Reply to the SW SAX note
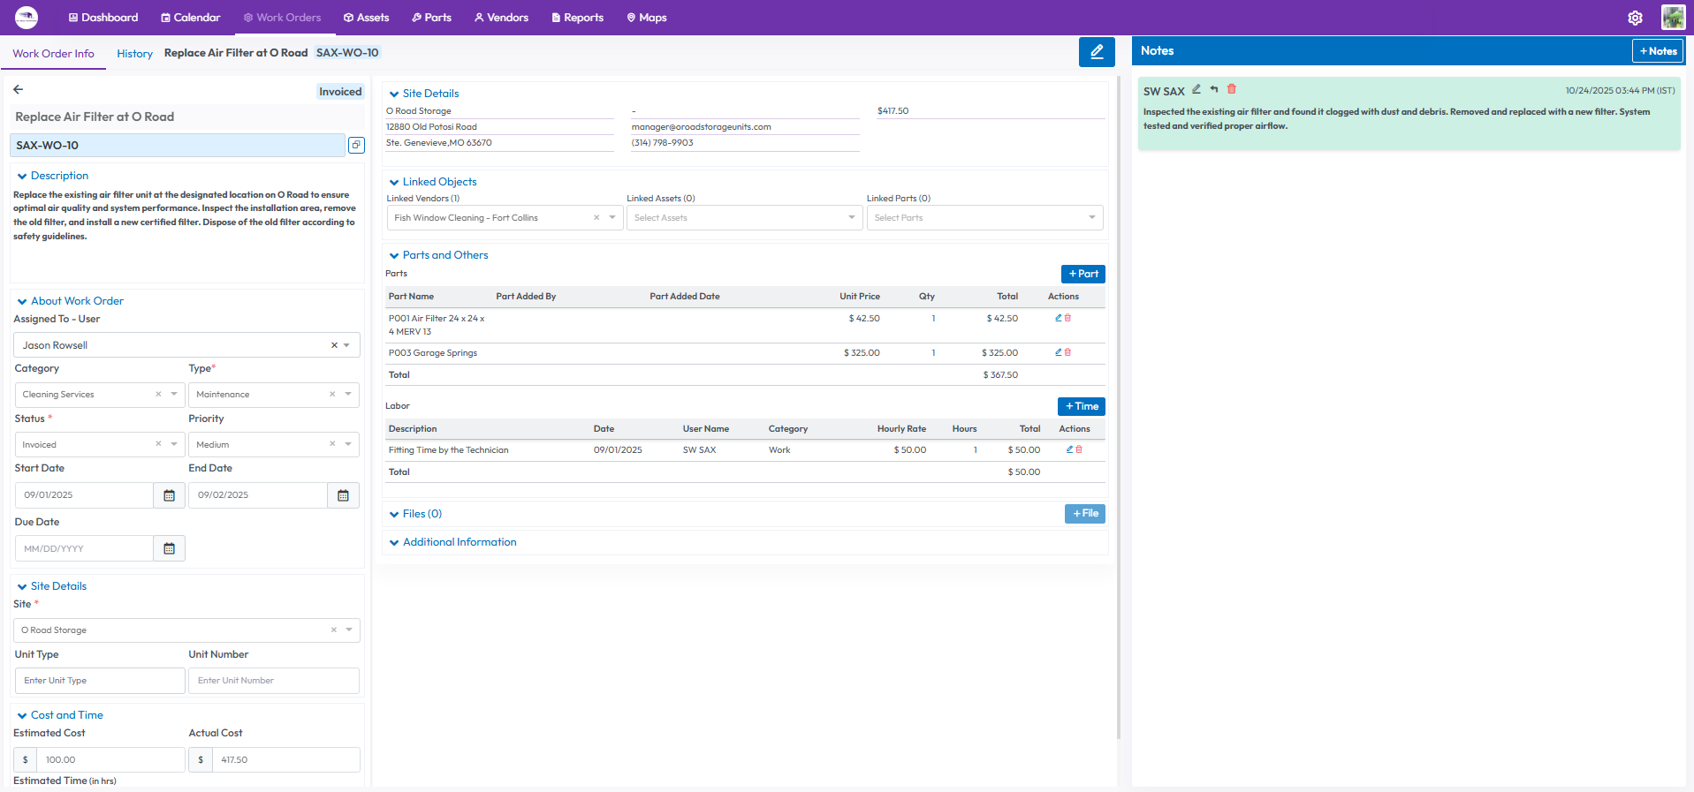The height and width of the screenshot is (792, 1694). [1214, 89]
